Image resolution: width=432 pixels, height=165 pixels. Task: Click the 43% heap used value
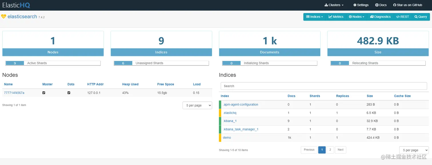(125, 93)
